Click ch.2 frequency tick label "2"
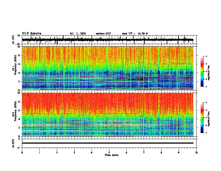 coord(19,128)
